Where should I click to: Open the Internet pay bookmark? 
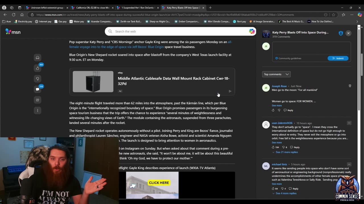click(x=43, y=22)
